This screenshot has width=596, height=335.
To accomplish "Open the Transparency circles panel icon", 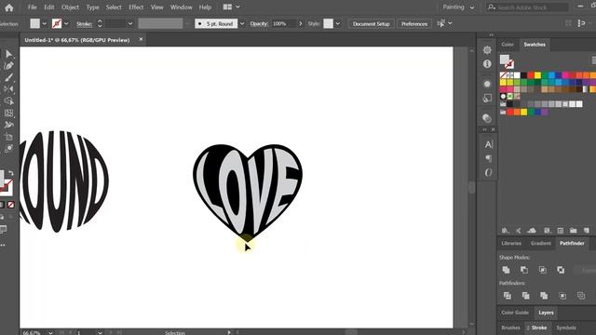I will (487, 118).
